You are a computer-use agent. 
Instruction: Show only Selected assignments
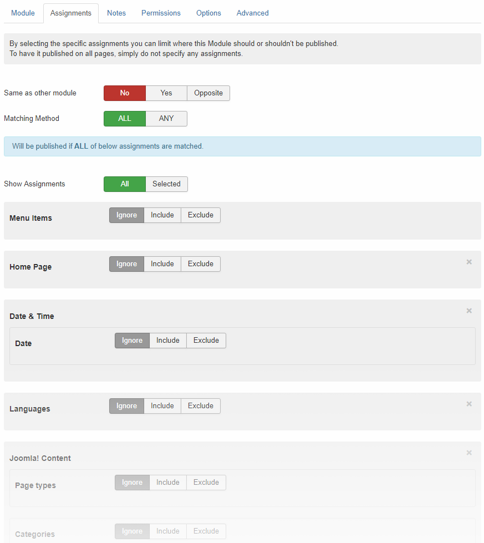[166, 184]
